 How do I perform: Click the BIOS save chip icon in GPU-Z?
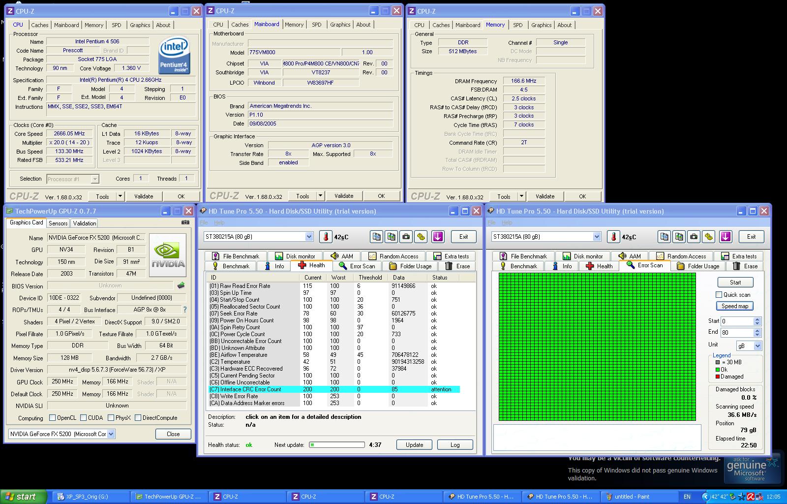pos(181,285)
